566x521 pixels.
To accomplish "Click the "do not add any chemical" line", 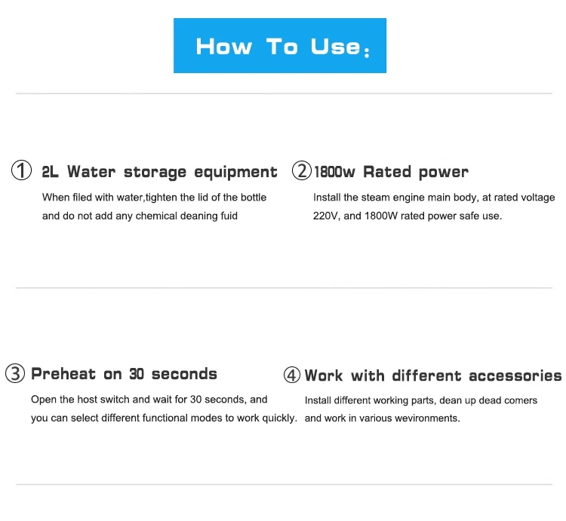I will tap(140, 216).
